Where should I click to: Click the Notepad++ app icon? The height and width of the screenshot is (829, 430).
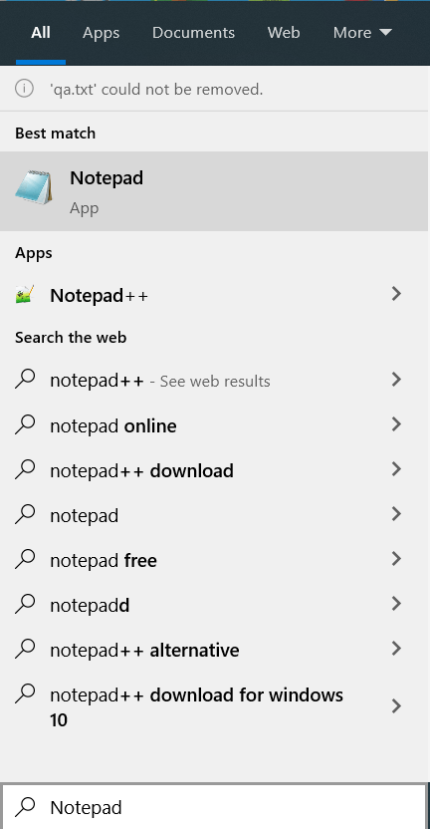point(25,295)
